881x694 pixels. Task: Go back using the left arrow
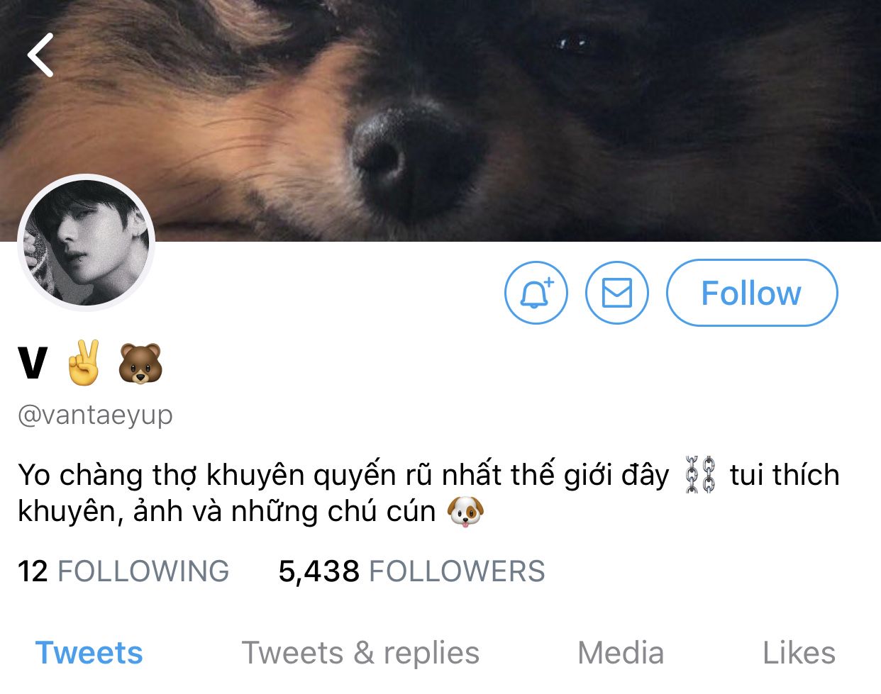coord(41,55)
